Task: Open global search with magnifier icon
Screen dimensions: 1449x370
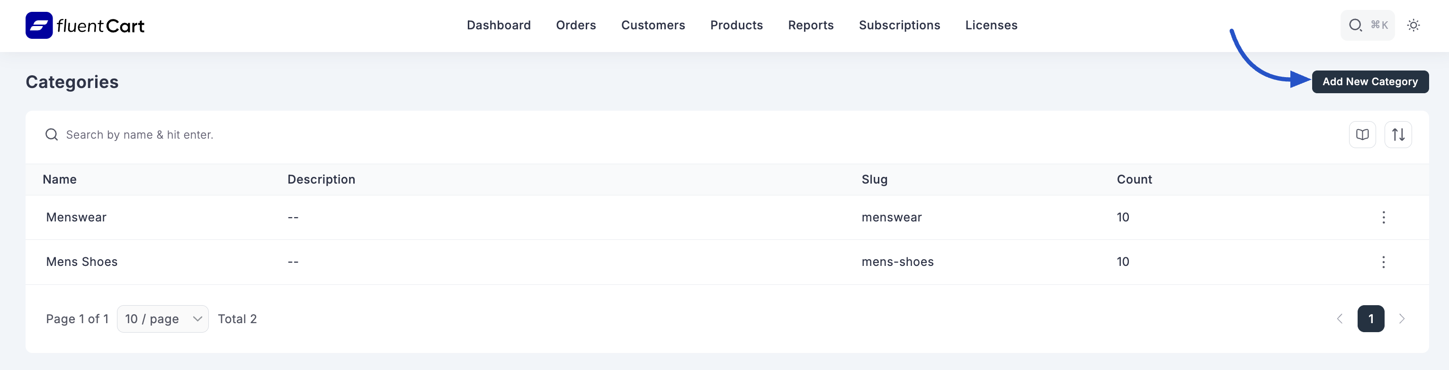Action: (x=1355, y=25)
